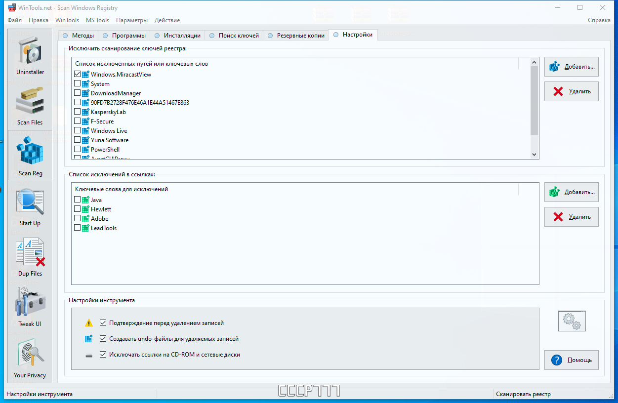Image resolution: width=618 pixels, height=403 pixels.
Task: Click registry icon beside KasperskyLab
Action: [85, 112]
